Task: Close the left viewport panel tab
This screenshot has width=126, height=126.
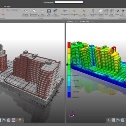Action: 64,21
